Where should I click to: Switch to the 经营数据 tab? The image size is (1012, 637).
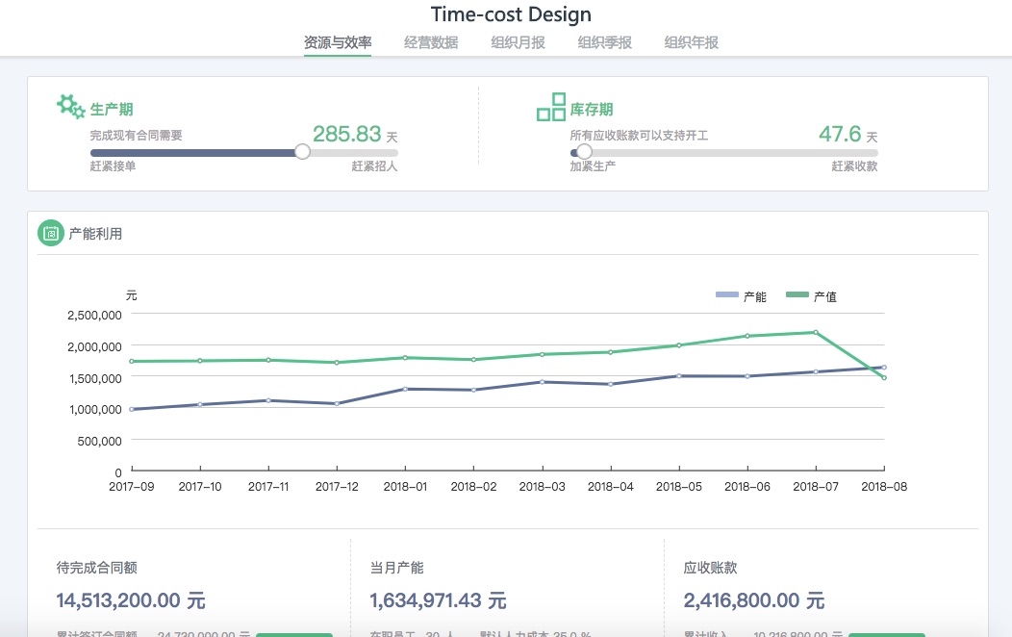(x=431, y=42)
